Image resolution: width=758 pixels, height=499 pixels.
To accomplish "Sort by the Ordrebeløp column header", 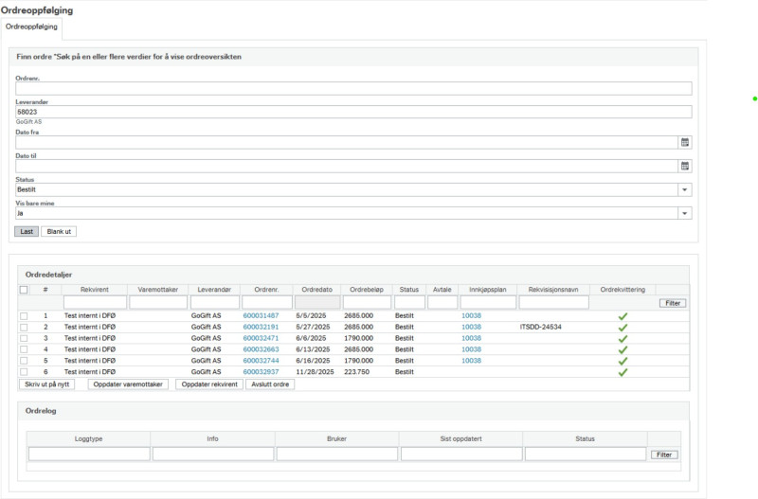I will 367,290.
